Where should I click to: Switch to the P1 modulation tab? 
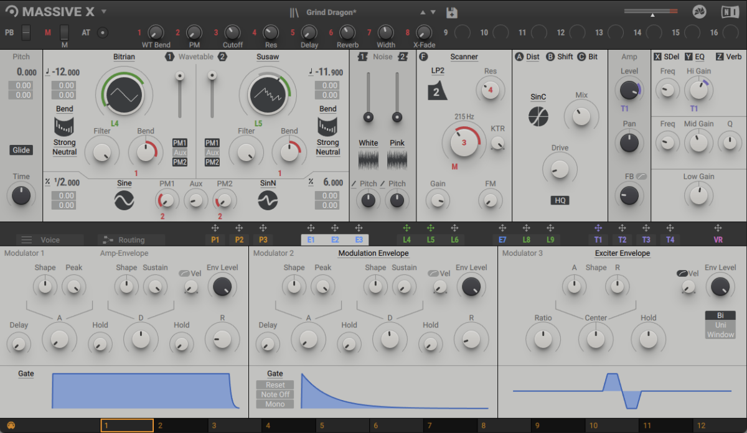(215, 240)
